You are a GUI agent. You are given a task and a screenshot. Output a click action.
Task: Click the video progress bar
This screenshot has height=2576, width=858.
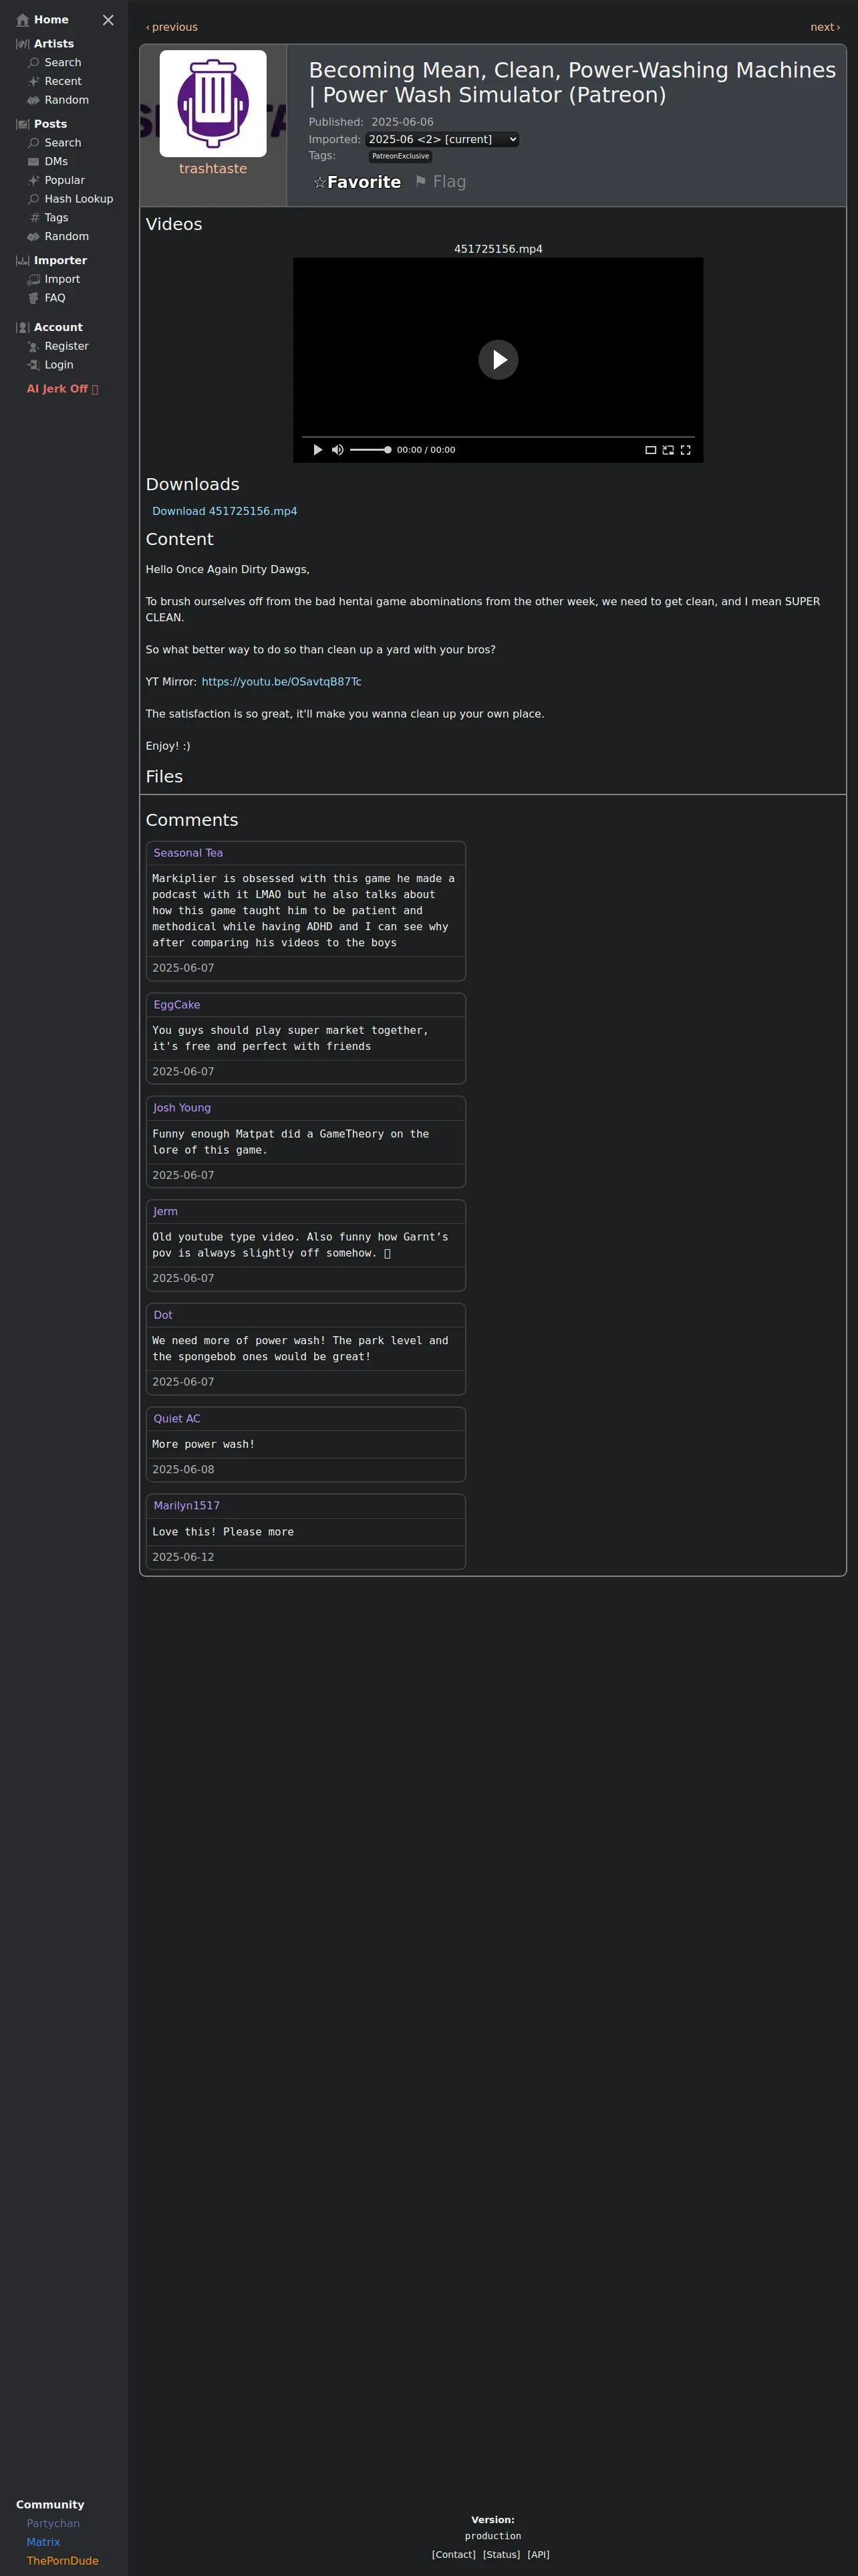tap(498, 437)
